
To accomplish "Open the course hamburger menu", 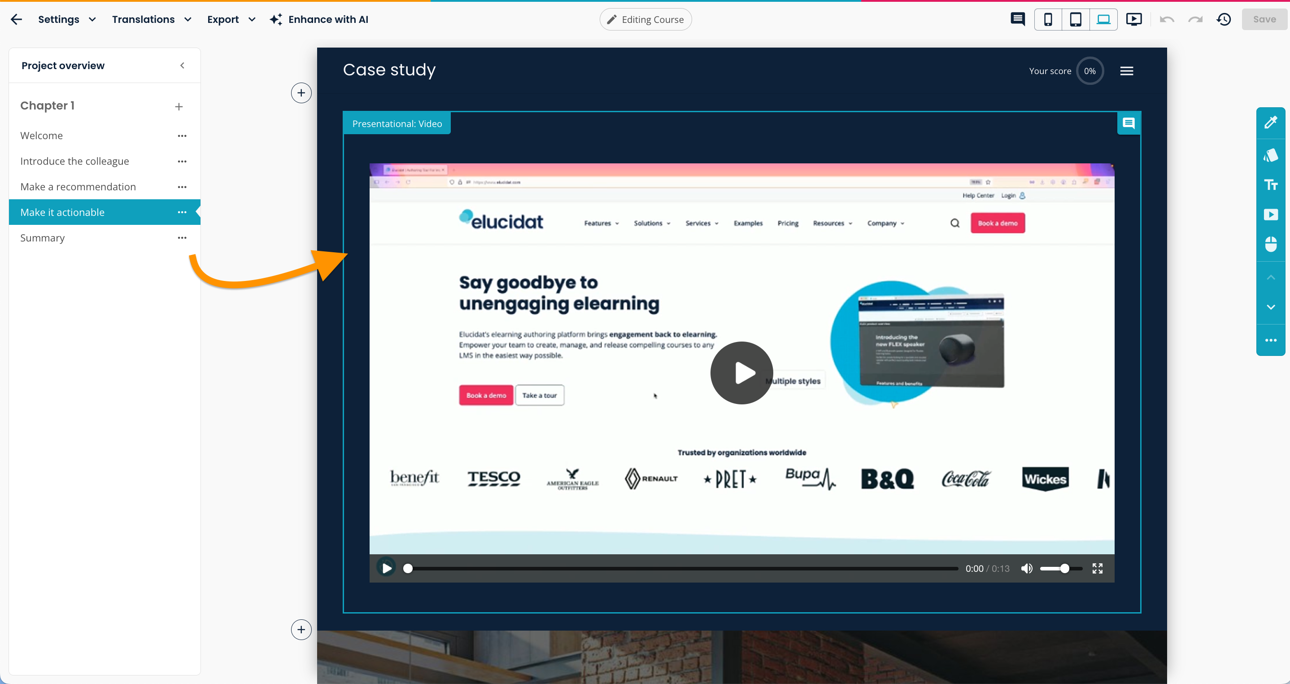I will point(1127,71).
